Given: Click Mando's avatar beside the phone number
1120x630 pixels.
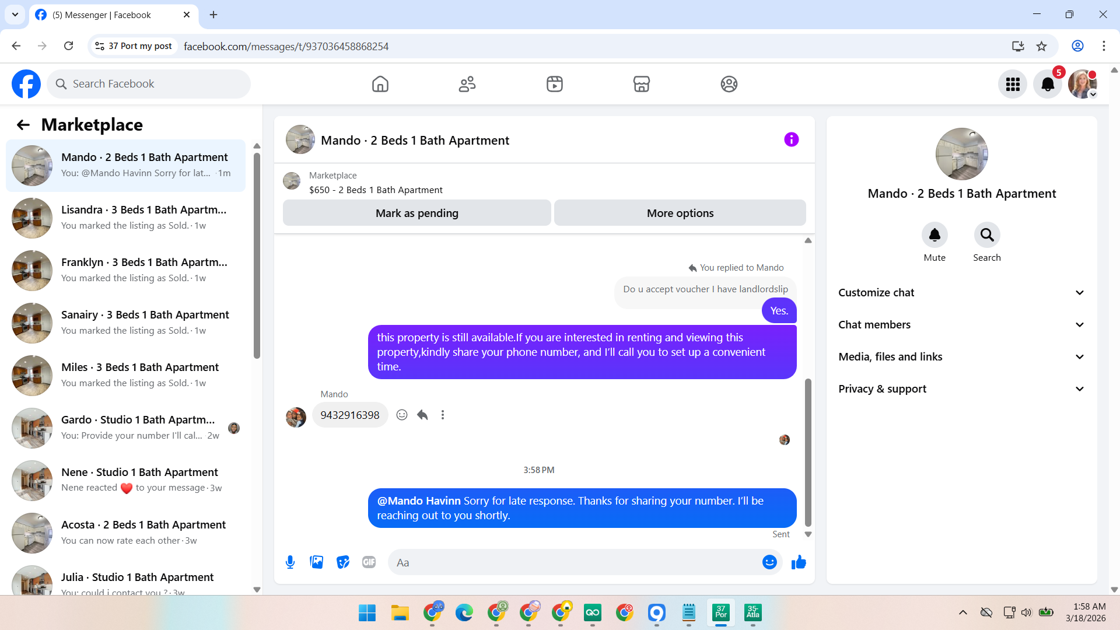Looking at the screenshot, I should 296,417.
